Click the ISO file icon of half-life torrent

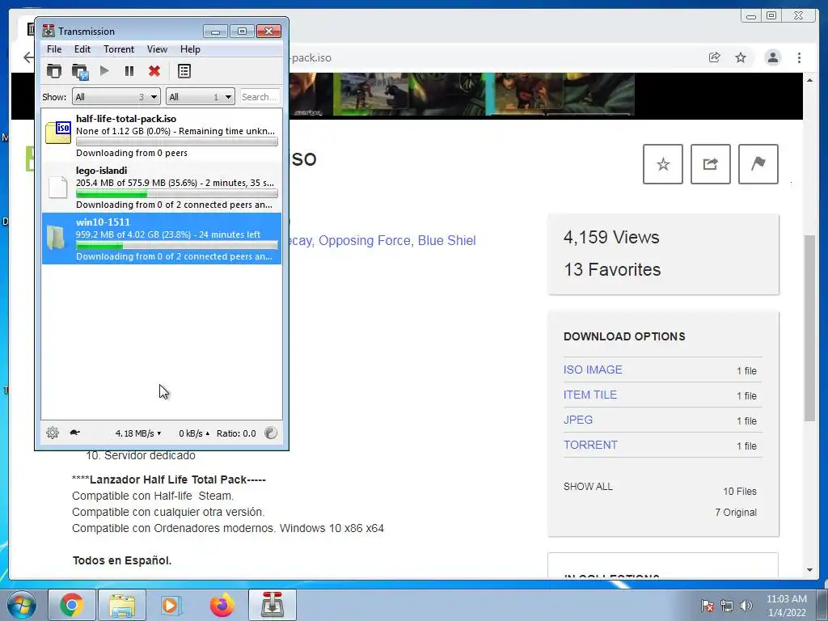(58, 132)
